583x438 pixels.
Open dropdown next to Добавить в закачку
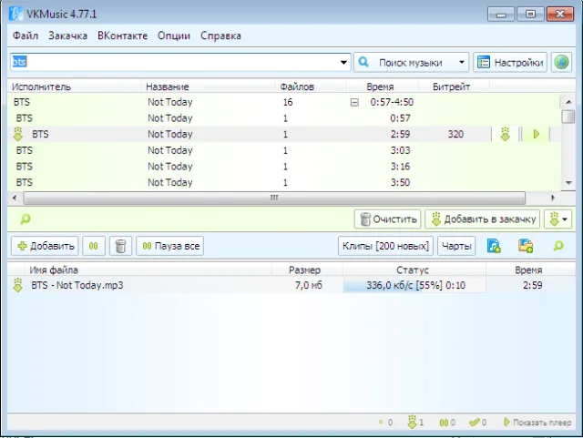557,219
